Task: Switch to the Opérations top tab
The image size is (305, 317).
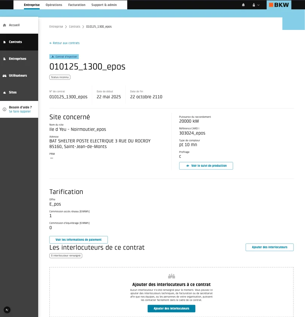Action: [54, 5]
